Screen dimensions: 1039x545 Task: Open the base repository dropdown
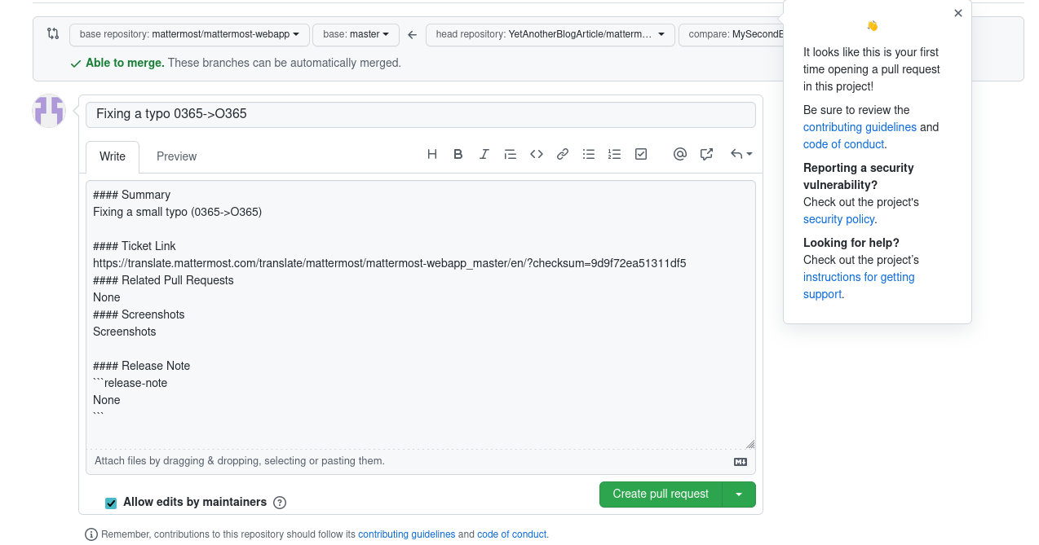(189, 34)
